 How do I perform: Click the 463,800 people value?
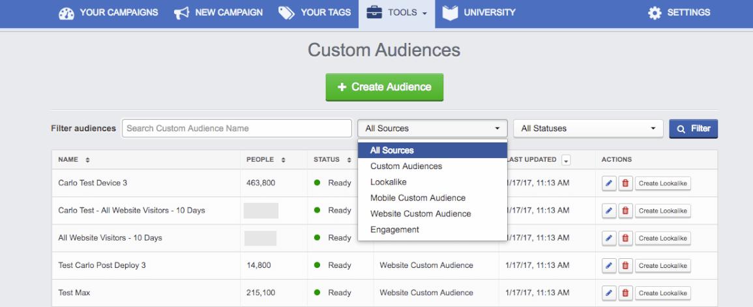click(261, 183)
